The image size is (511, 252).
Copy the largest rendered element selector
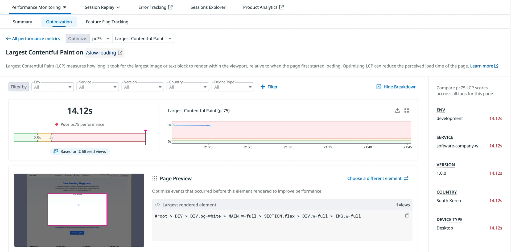407,216
